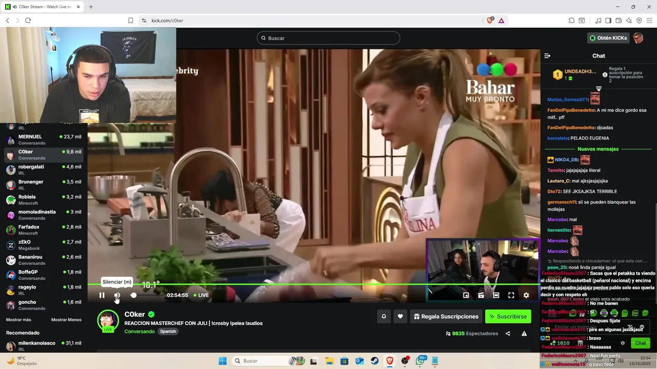Click Nuevos mensajes divider in chat

pyautogui.click(x=598, y=149)
